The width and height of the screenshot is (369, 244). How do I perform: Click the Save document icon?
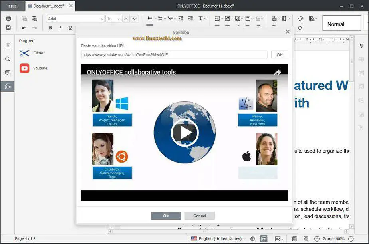[x=8, y=28]
